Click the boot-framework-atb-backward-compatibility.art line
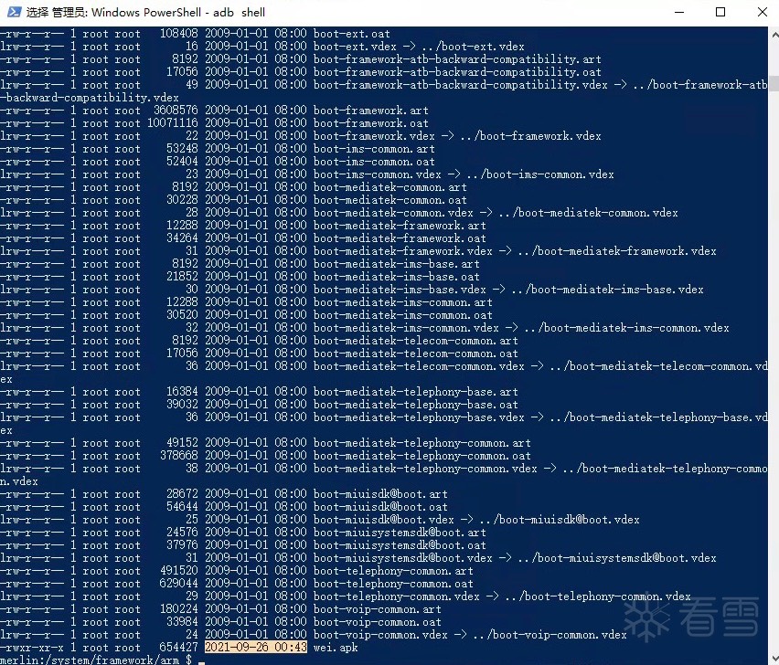 (457, 59)
